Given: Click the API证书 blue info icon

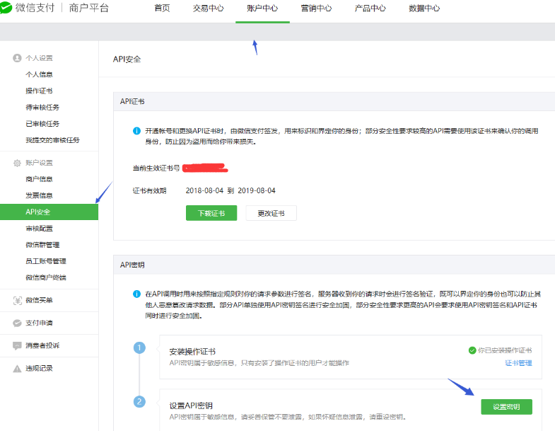Looking at the screenshot, I should [136, 131].
